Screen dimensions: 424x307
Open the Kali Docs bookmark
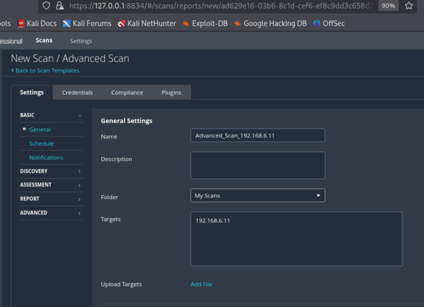pos(37,24)
